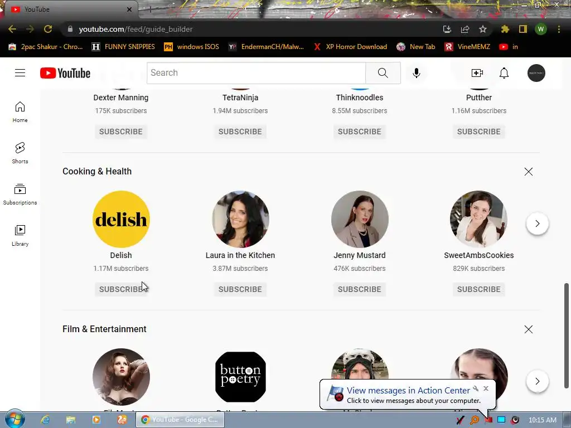Screen dimensions: 571x428
Task: Open Subscriptions in the sidebar
Action: pyautogui.click(x=20, y=194)
